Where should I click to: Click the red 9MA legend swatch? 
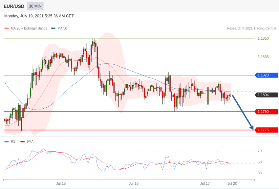[22, 141]
